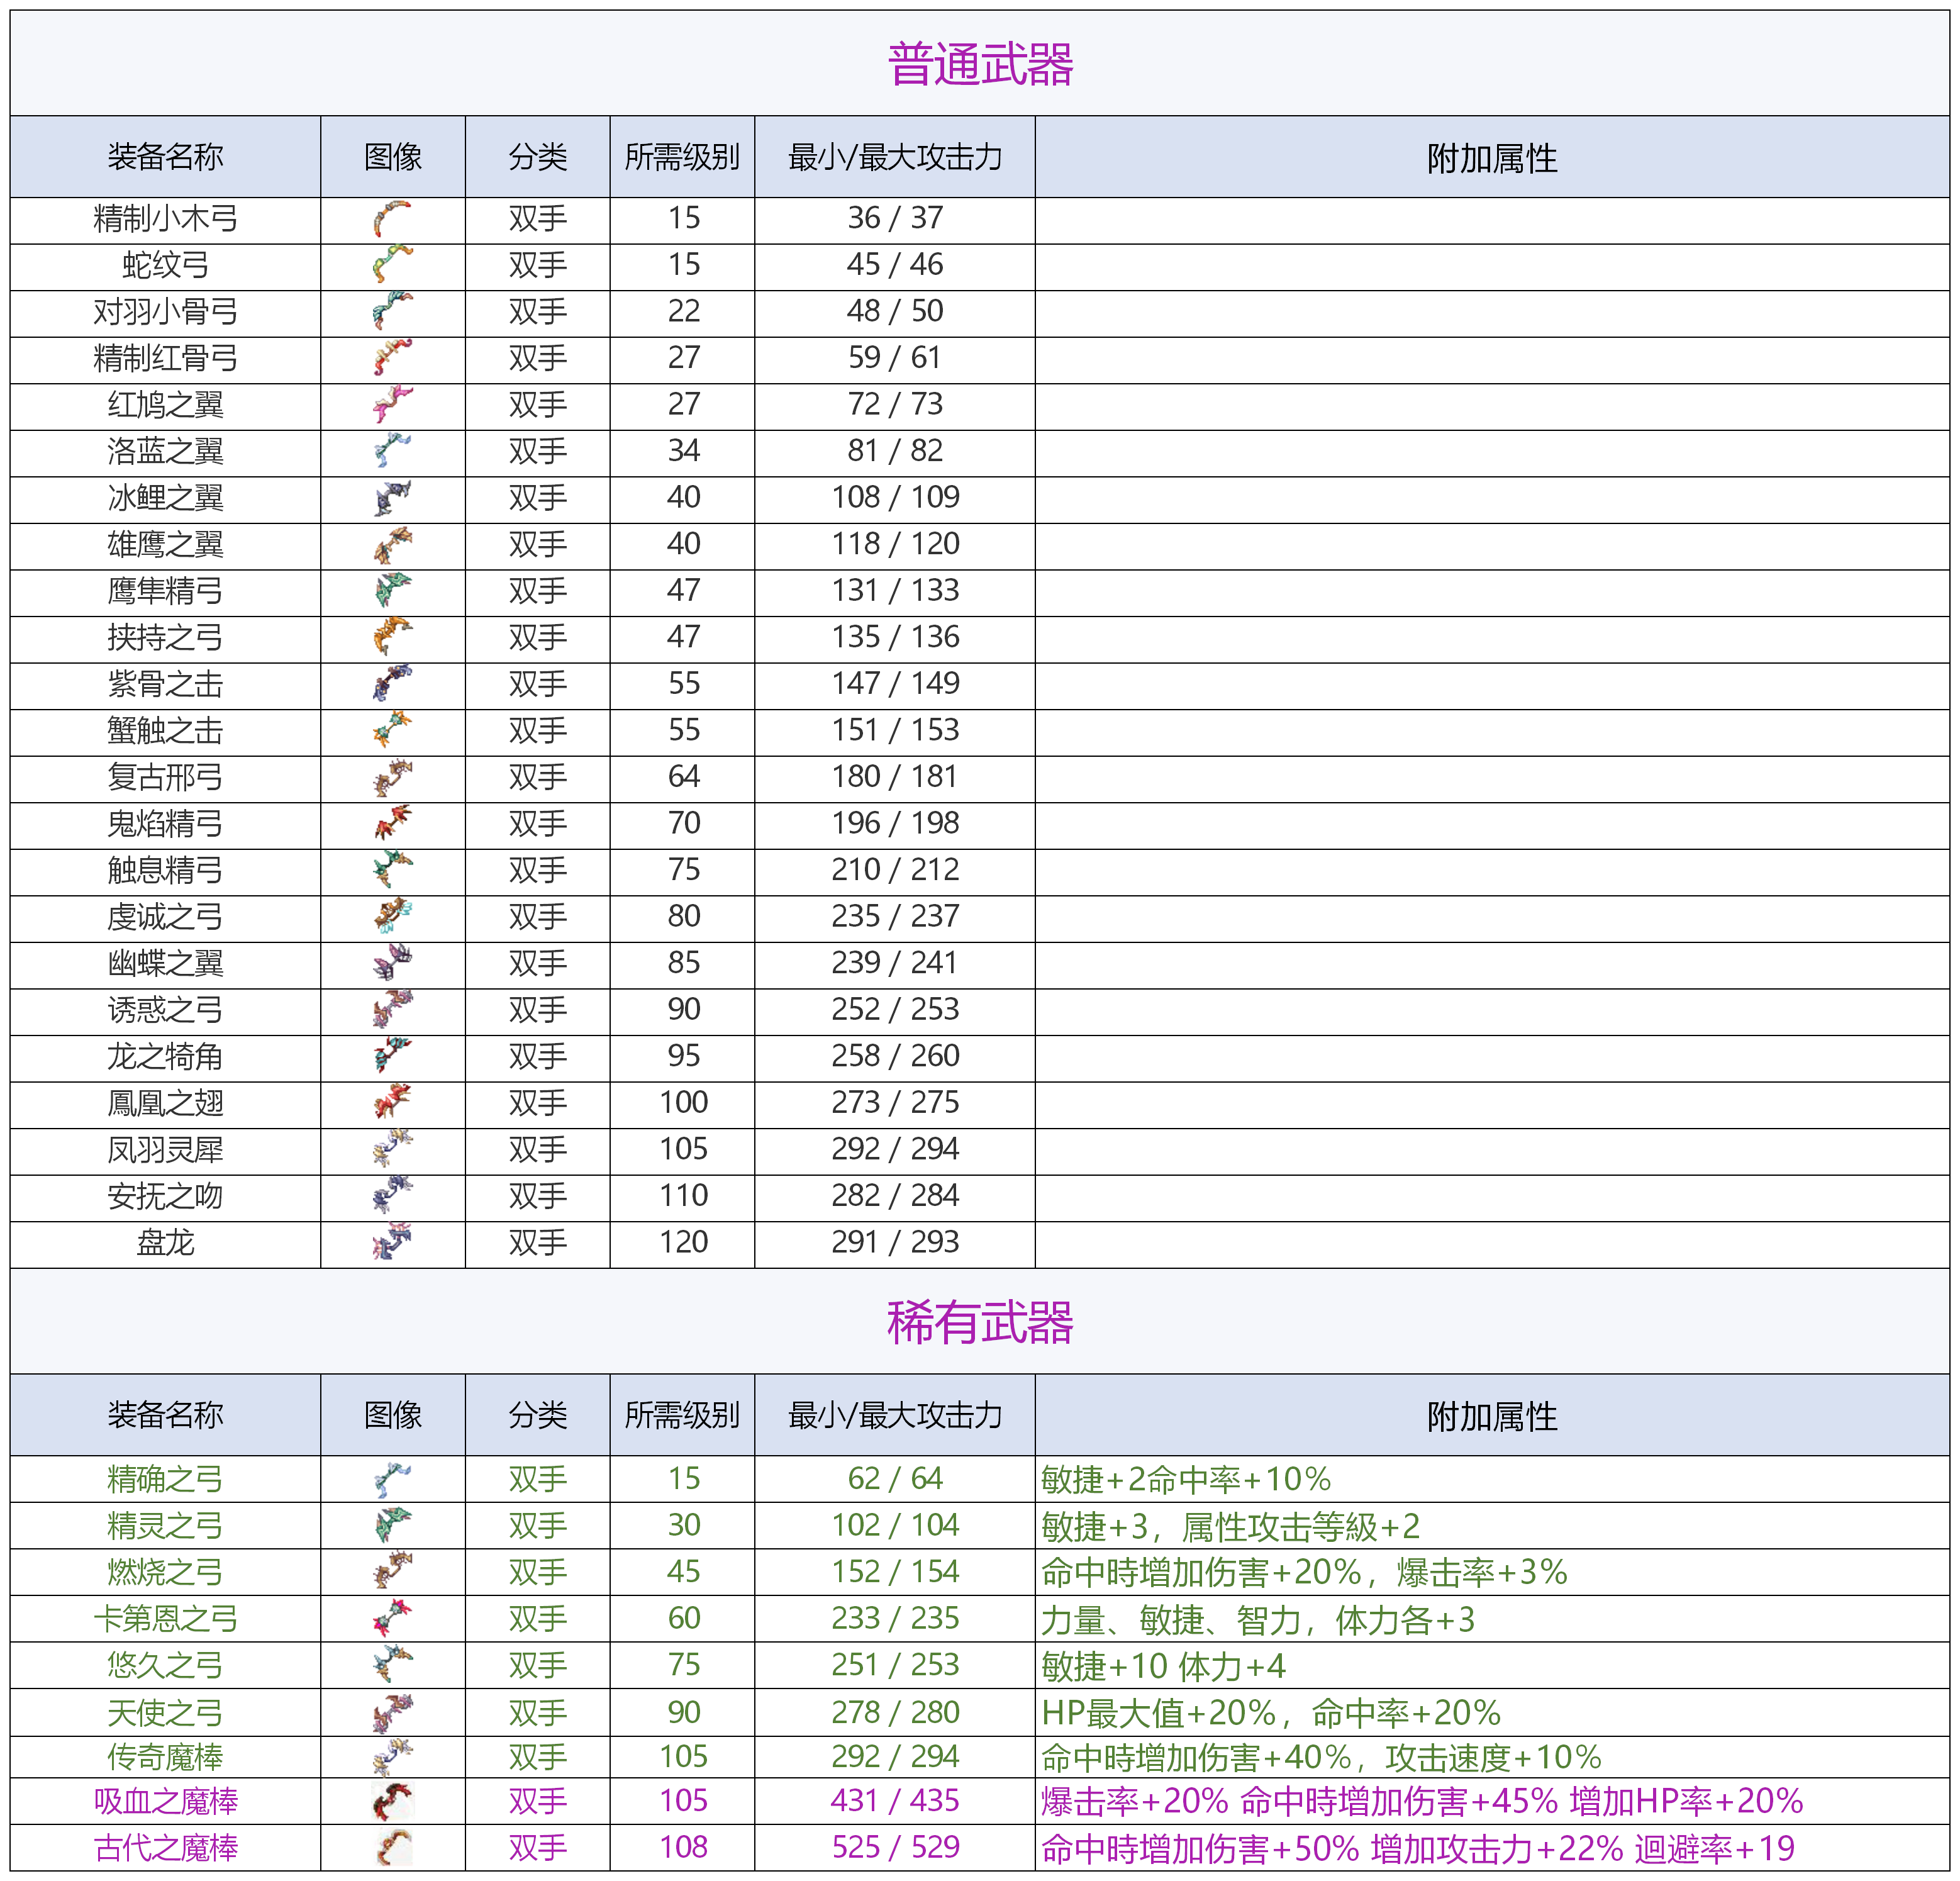Select required level 108 for 古代之魔棒

click(x=683, y=1847)
